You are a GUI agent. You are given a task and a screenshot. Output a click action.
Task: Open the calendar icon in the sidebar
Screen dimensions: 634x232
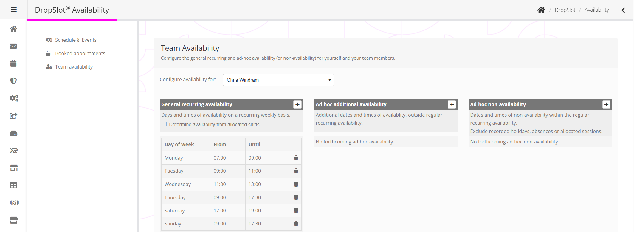(x=13, y=63)
